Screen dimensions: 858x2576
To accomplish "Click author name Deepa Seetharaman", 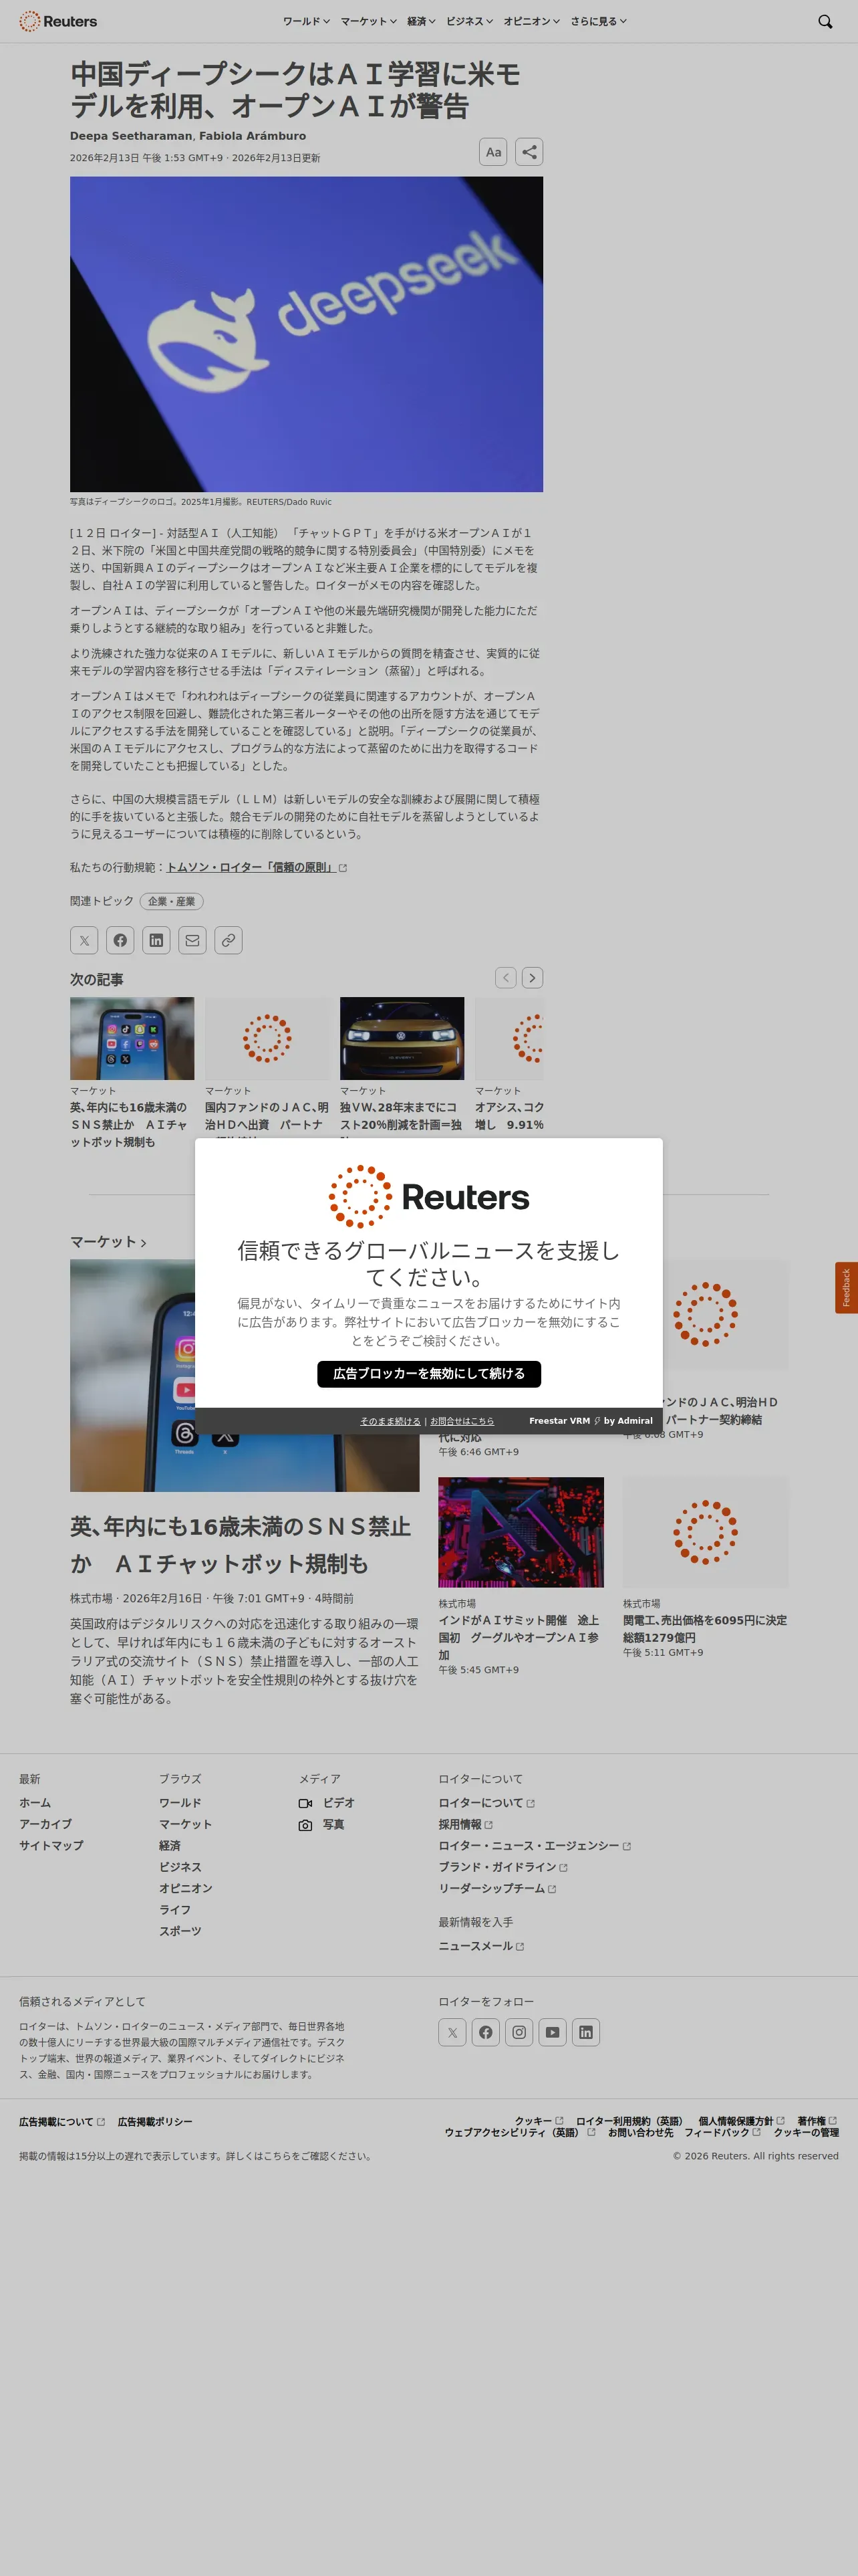I will (131, 136).
